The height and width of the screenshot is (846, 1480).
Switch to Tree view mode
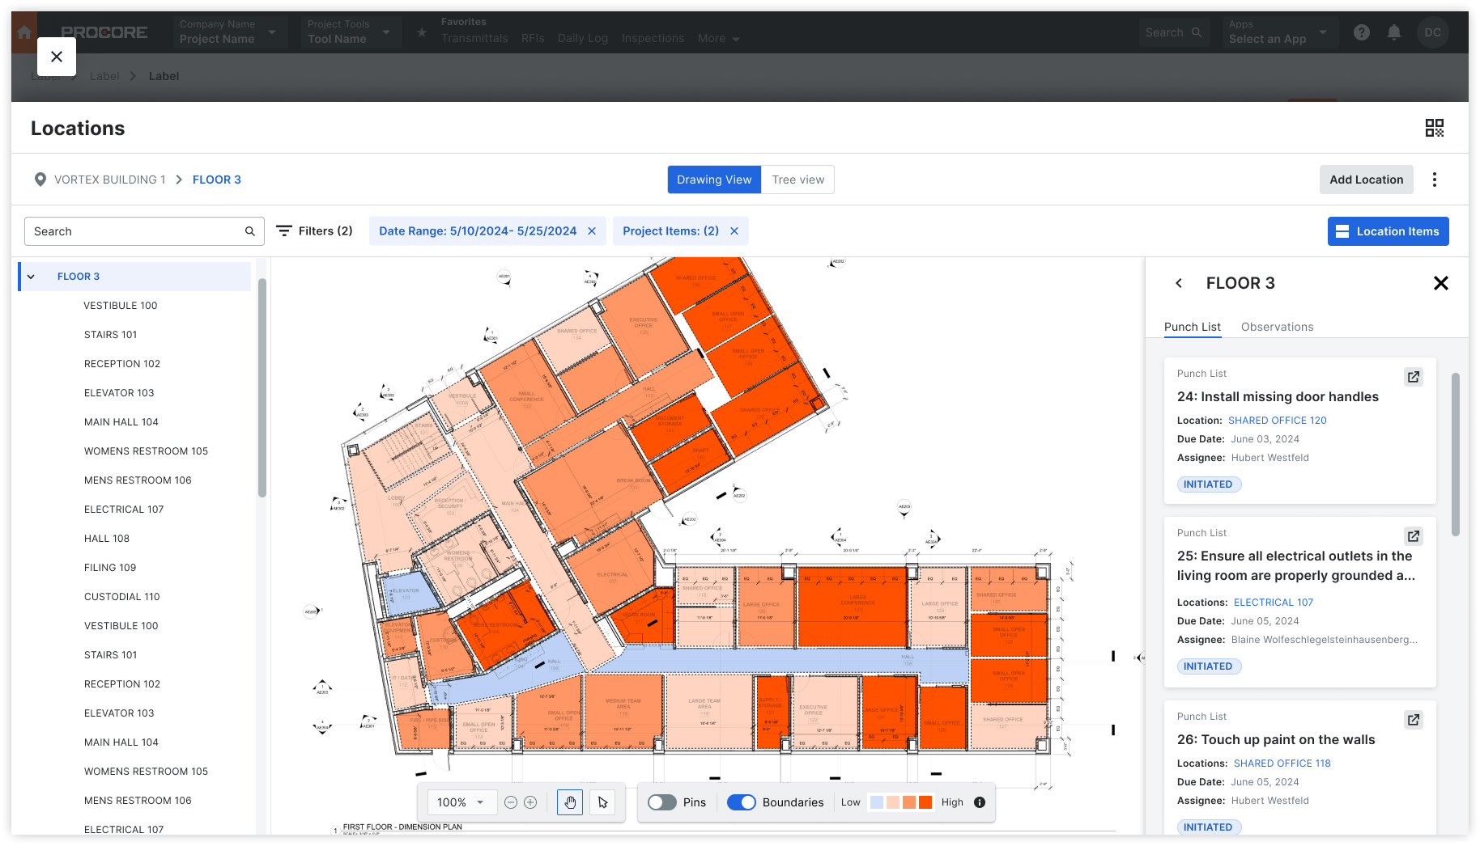coord(797,179)
